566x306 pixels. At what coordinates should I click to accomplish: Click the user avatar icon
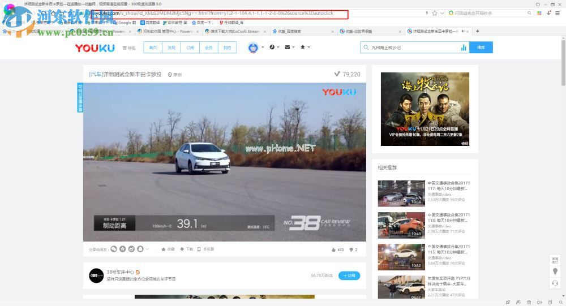pos(253,48)
